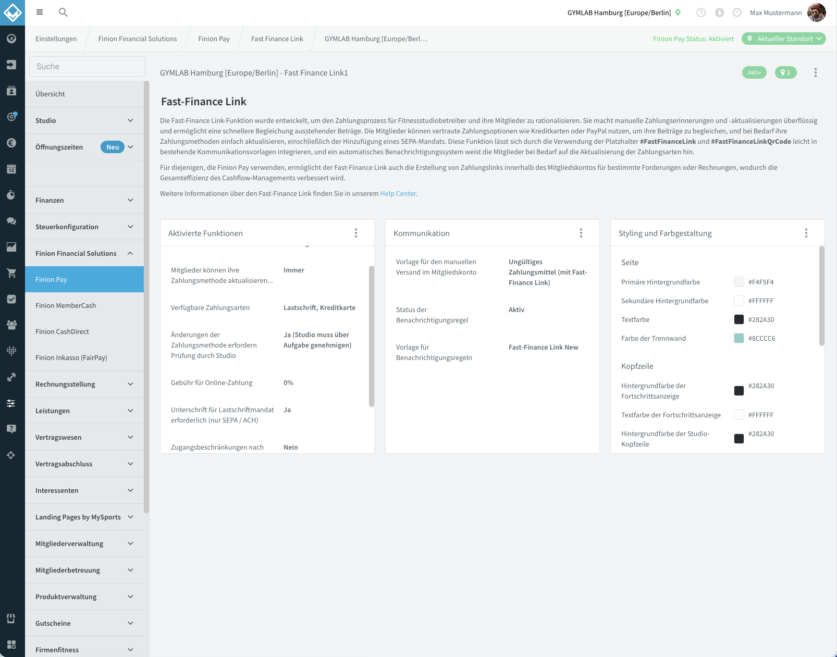Click the help question circle in top bar

(x=701, y=13)
